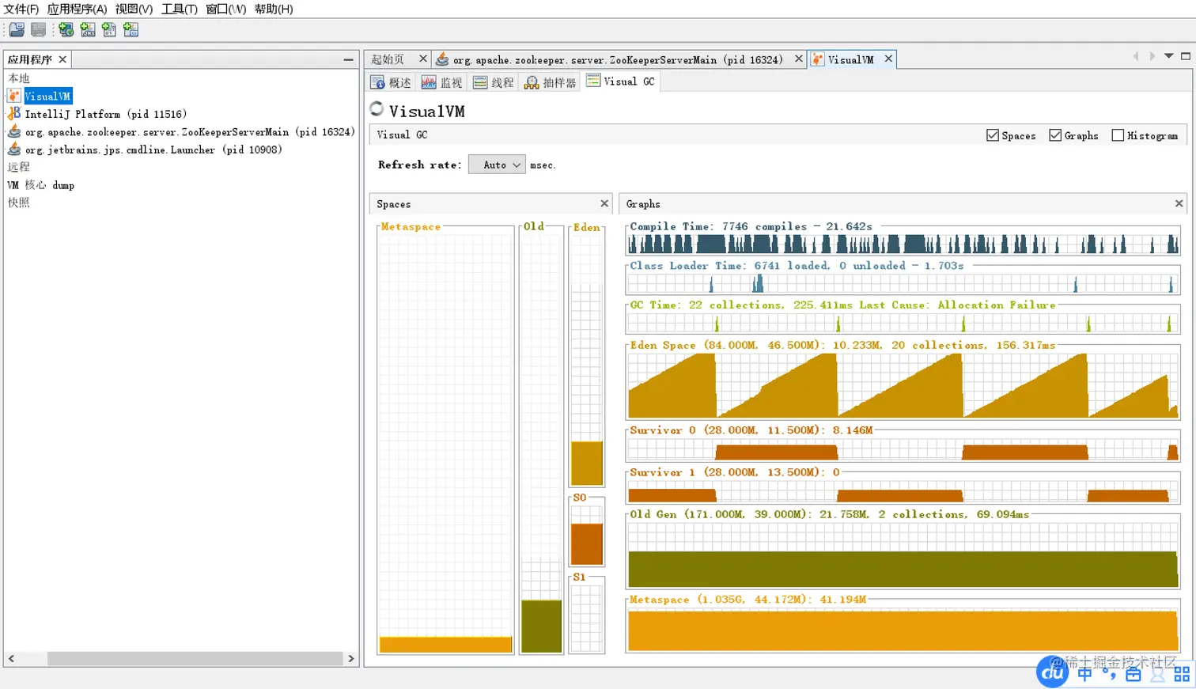The width and height of the screenshot is (1196, 689).
Task: Click the Baidu IME du logo
Action: pos(1053,672)
